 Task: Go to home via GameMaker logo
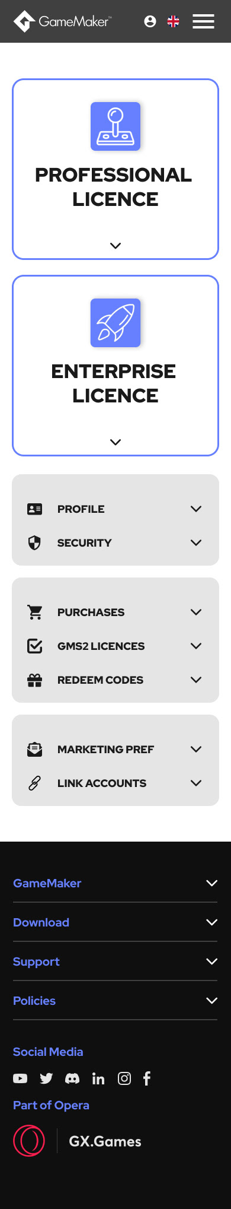click(x=62, y=21)
